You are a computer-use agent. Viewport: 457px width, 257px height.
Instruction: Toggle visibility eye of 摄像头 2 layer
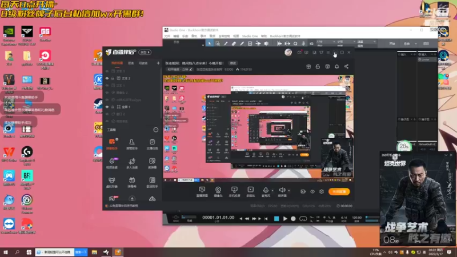[x=107, y=93]
